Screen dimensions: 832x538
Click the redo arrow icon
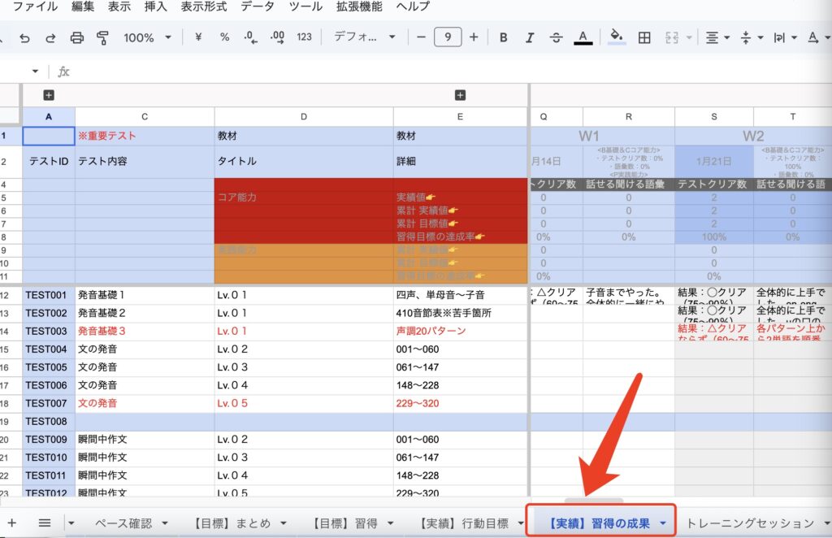(50, 37)
